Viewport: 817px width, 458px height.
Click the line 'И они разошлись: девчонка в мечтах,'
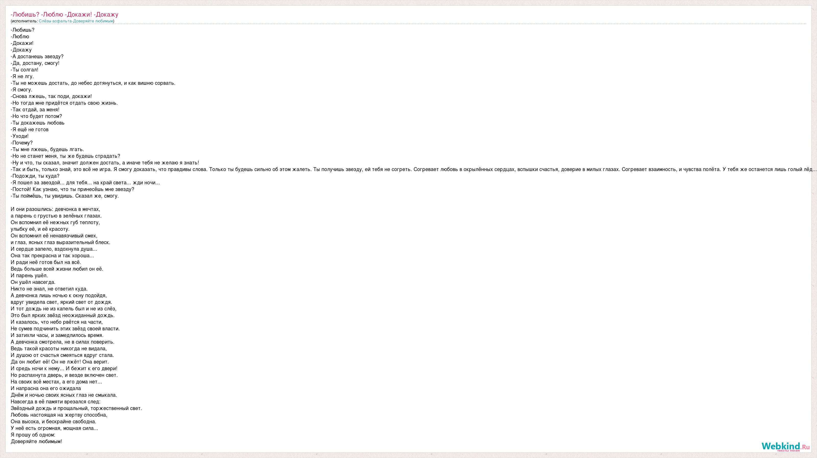56,209
